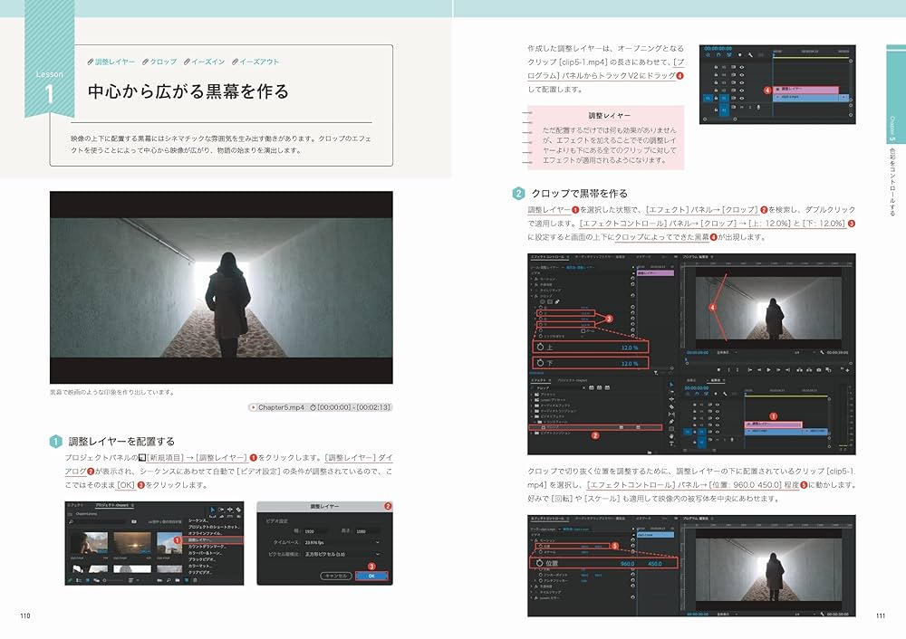Screen dimensions: 906x639
Task: Open the ピクセル縦横比 dropdown in the dialog
Action: point(377,554)
